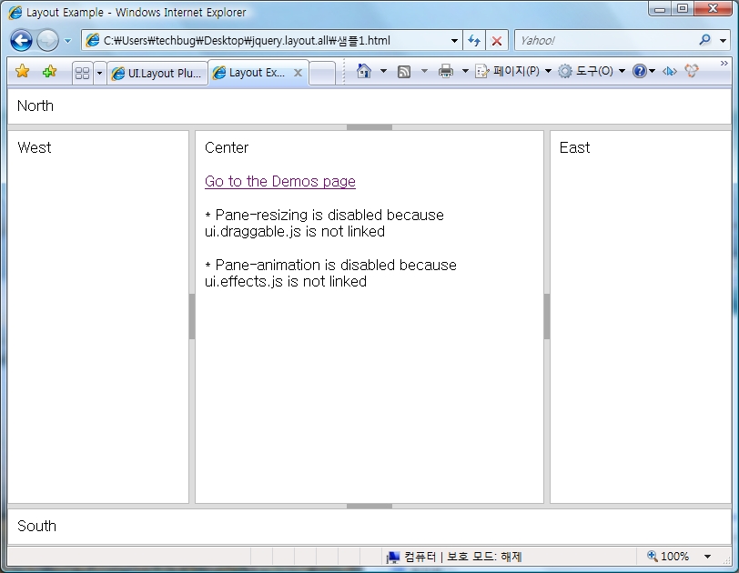Open Quick Tabs grid icon

tap(83, 73)
